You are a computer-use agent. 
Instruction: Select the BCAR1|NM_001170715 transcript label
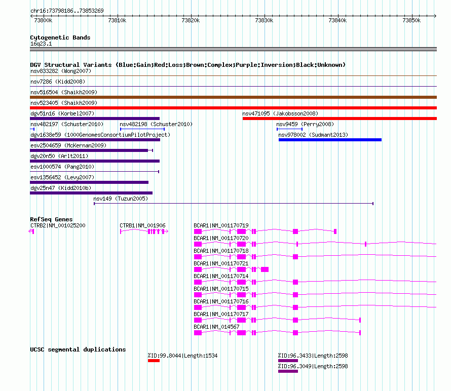click(x=221, y=289)
